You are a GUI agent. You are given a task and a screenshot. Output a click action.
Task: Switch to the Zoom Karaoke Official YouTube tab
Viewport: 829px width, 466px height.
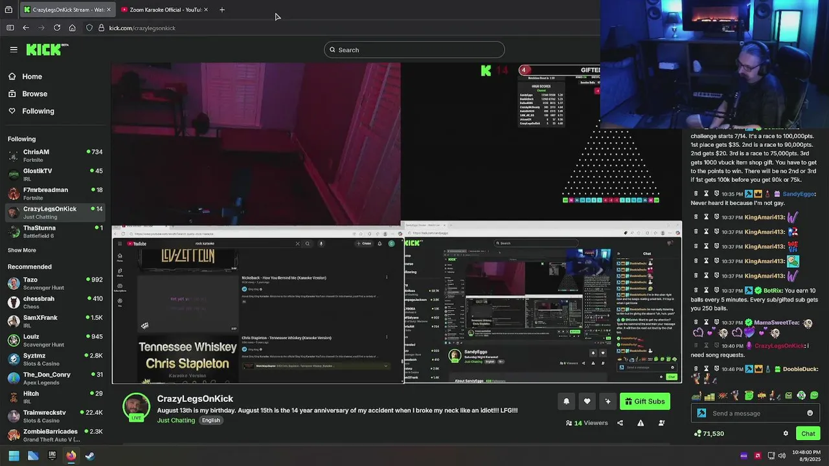coord(165,10)
